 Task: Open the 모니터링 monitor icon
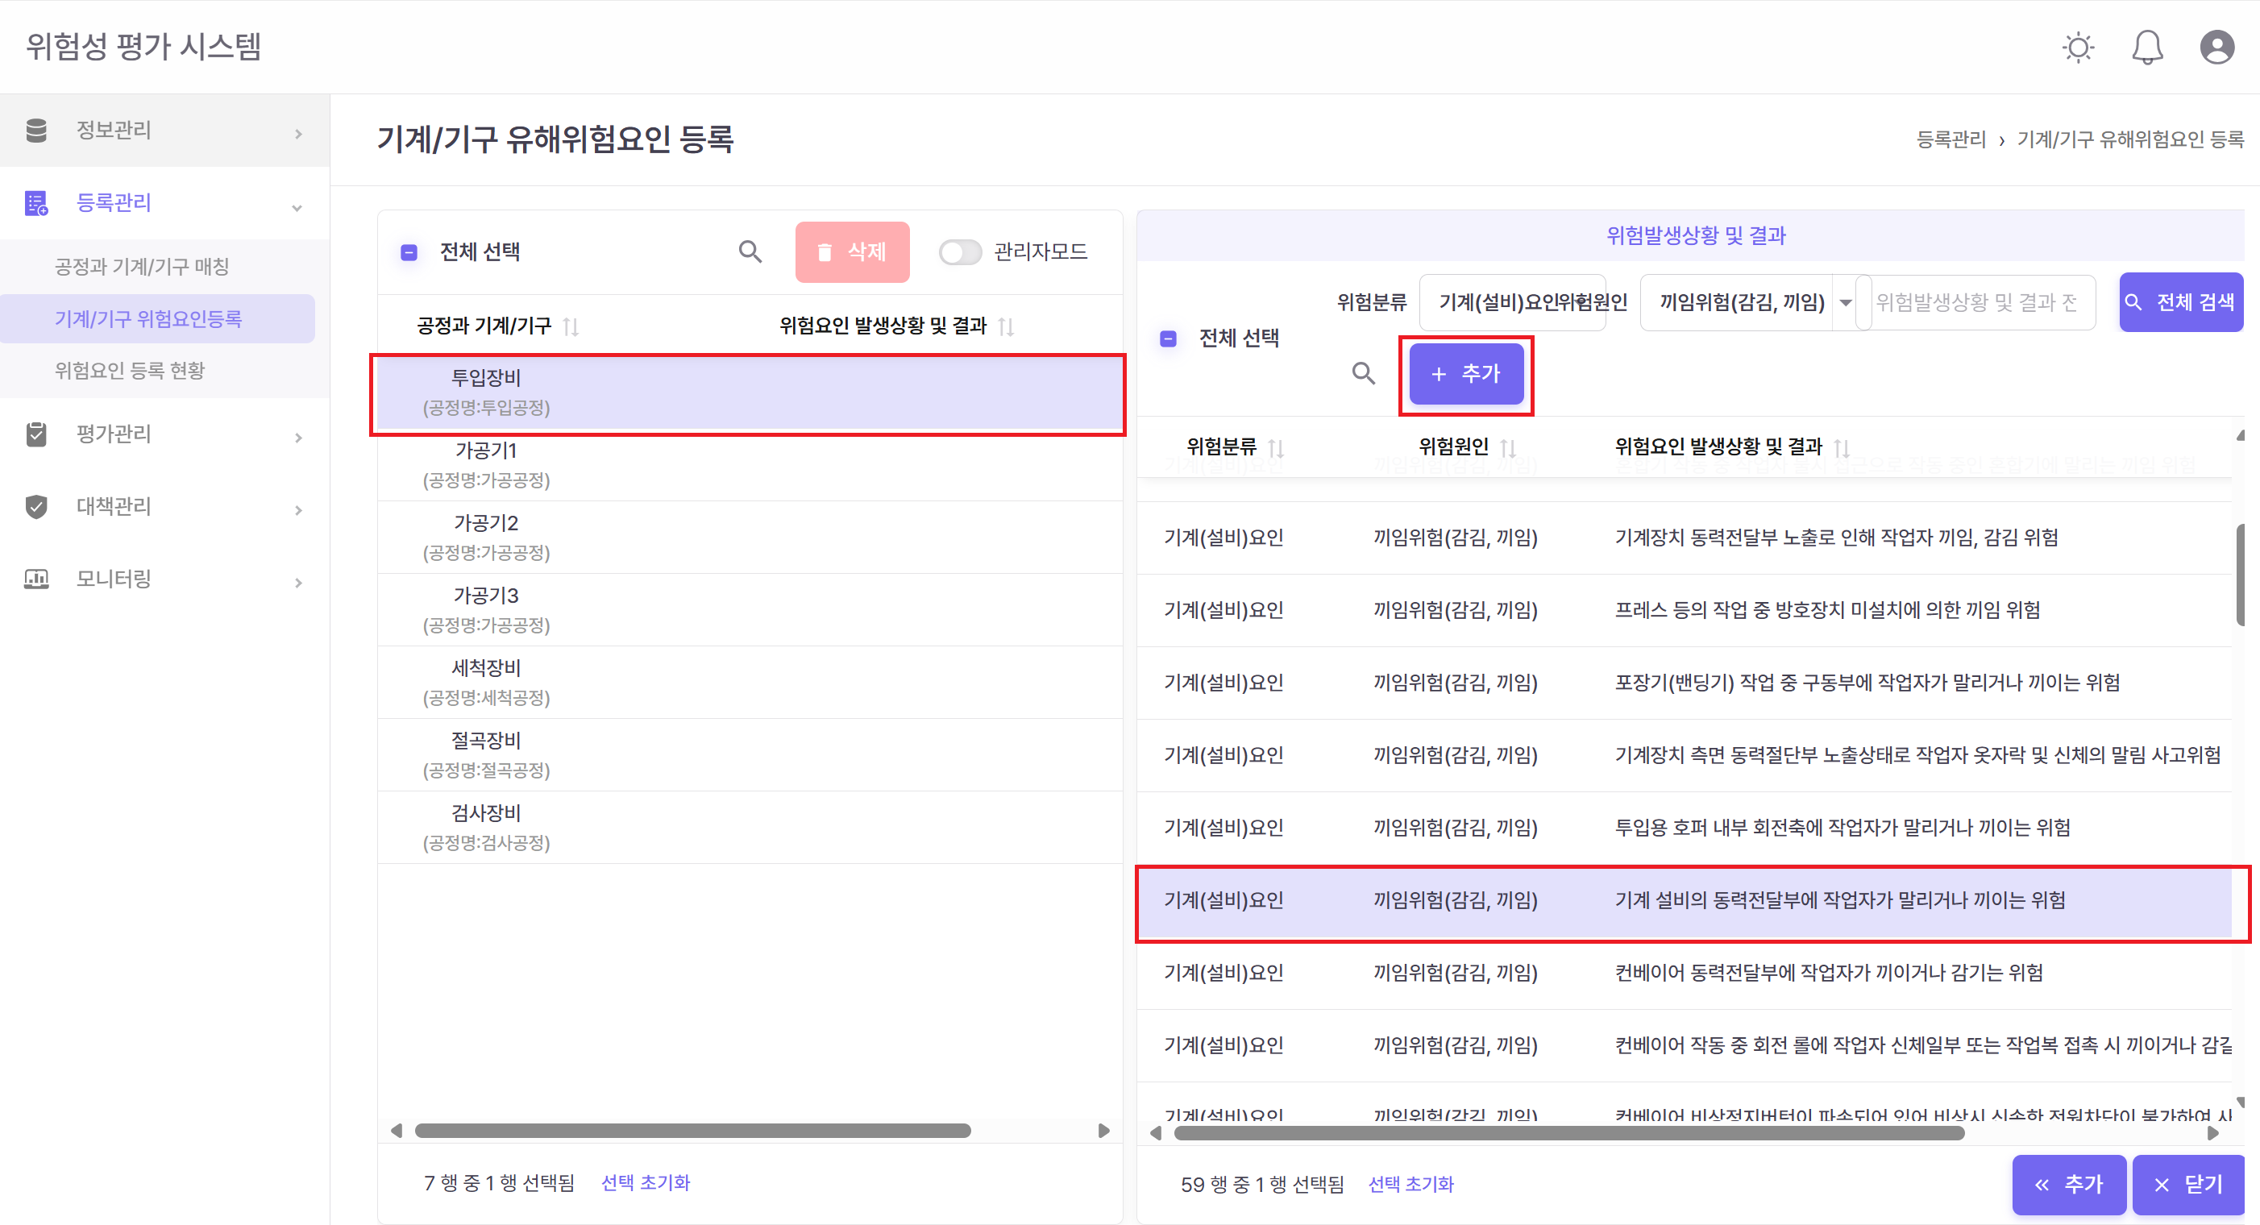coord(35,579)
